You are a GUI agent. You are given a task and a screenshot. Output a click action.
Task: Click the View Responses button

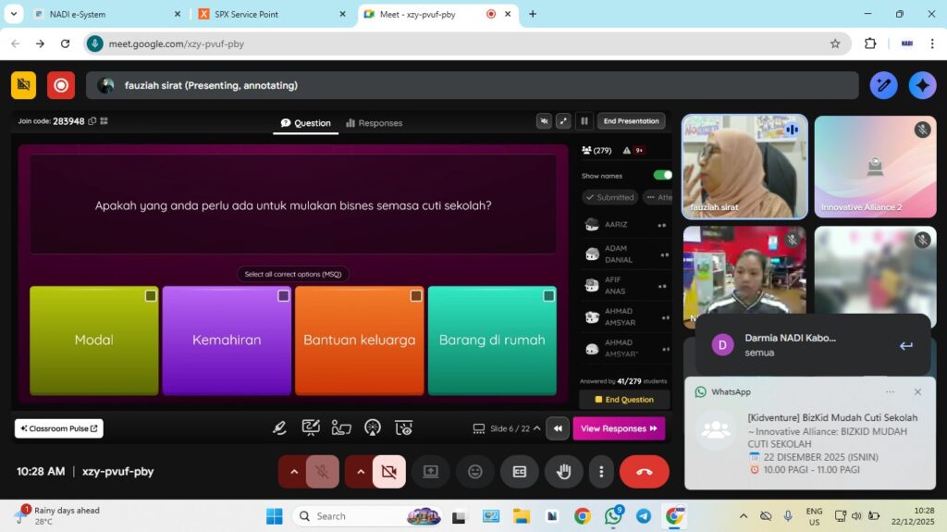[619, 428]
